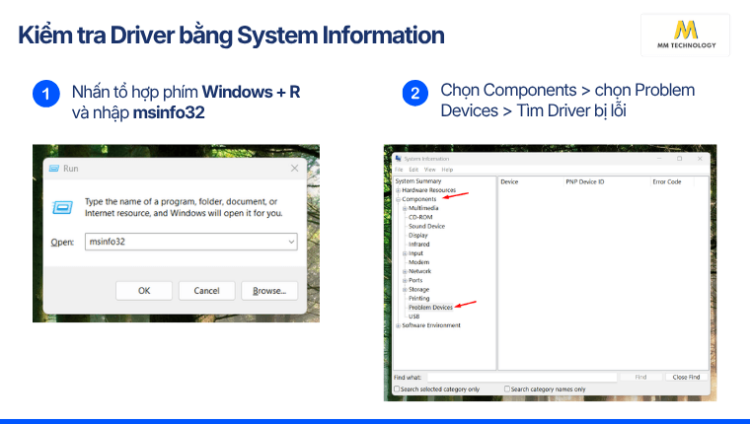
Task: Select CD-ROM under Components
Action: (420, 217)
